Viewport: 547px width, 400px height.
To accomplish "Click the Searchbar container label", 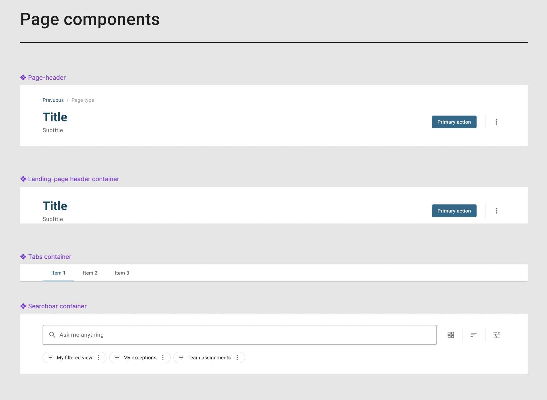I will pos(57,306).
